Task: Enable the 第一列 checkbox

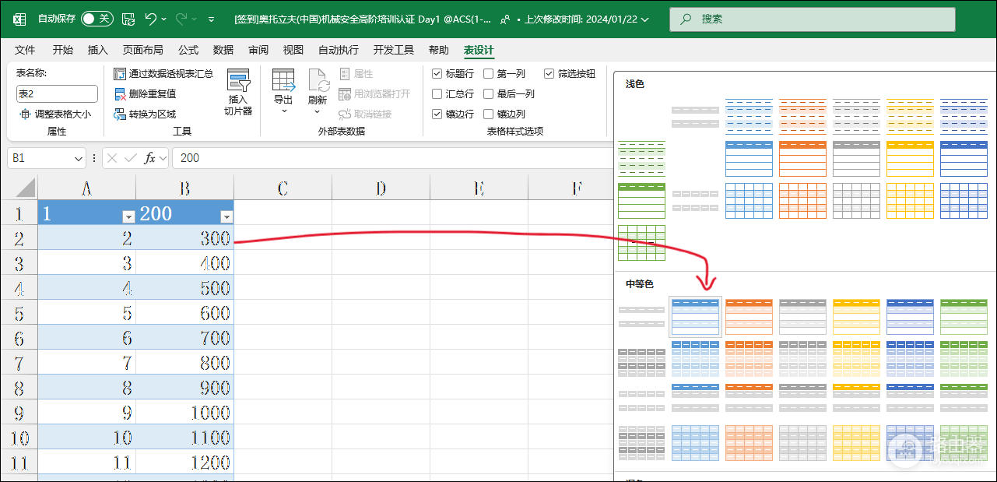Action: 489,73
